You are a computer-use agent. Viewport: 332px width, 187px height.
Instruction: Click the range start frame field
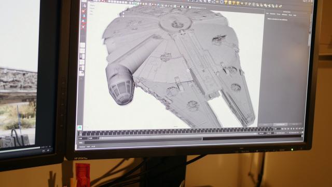pyautogui.click(x=83, y=138)
